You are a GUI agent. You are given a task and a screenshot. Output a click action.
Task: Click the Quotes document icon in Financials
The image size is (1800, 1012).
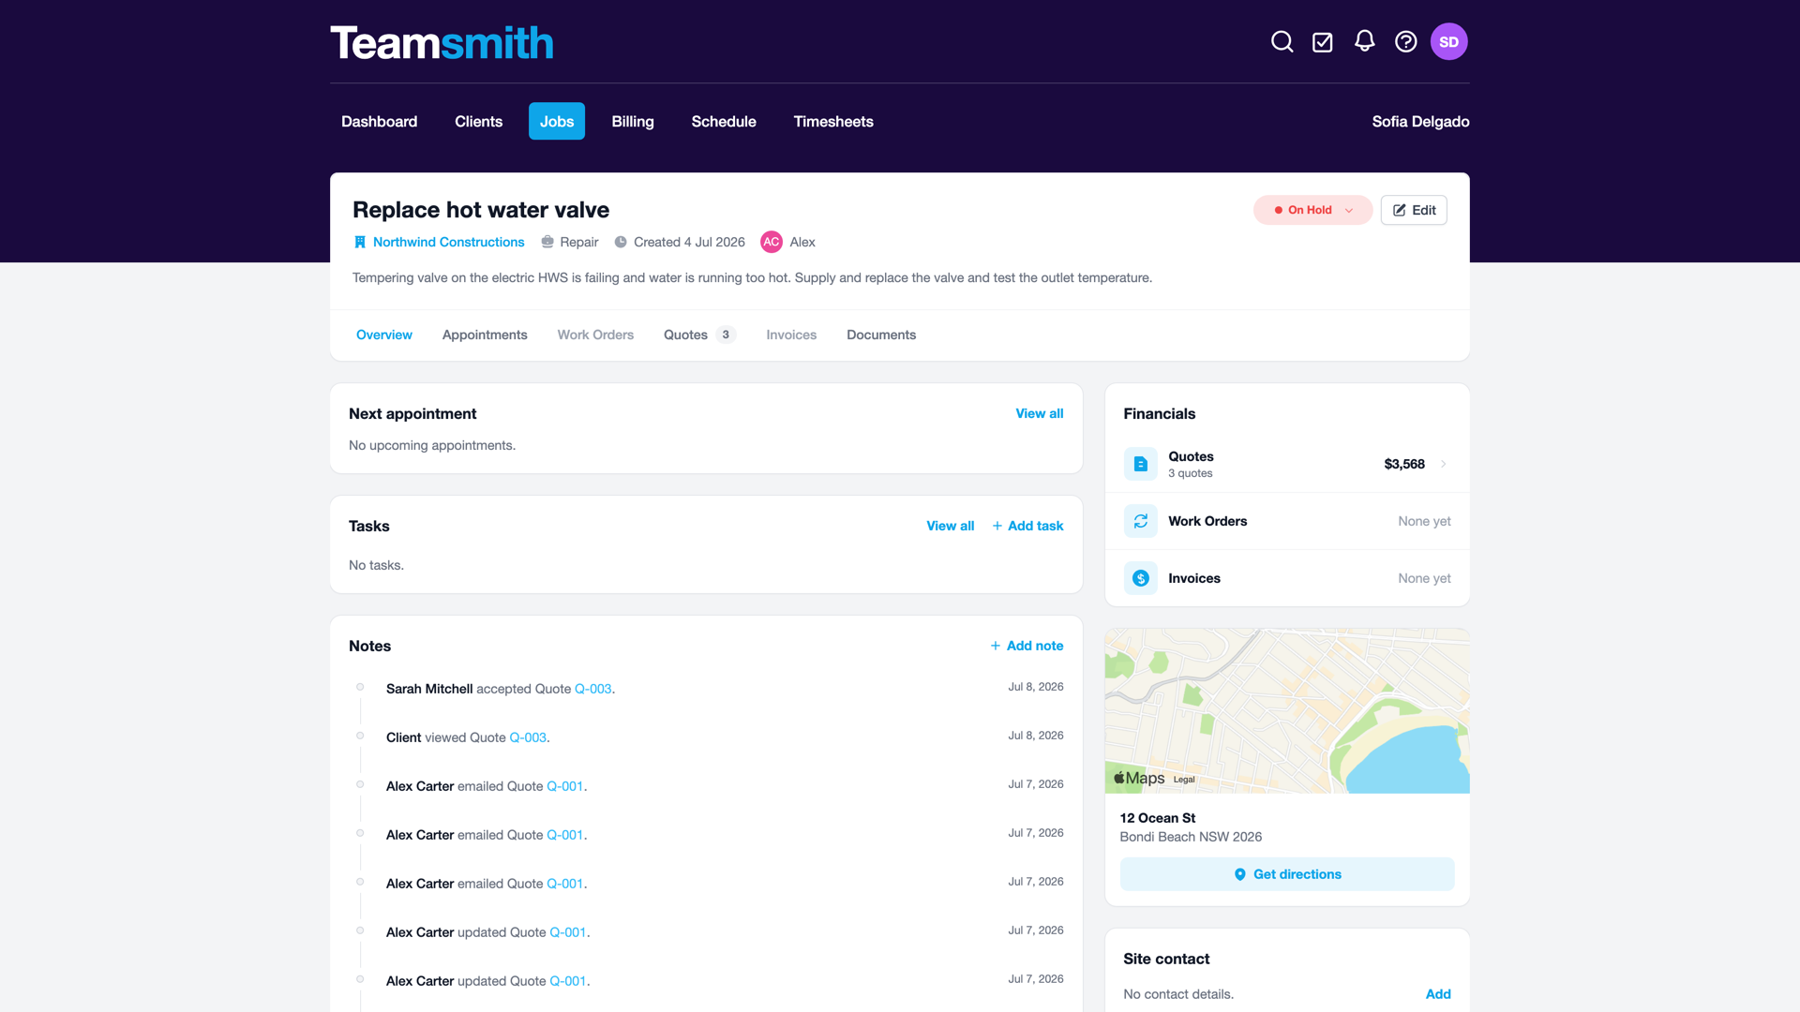[x=1140, y=464]
